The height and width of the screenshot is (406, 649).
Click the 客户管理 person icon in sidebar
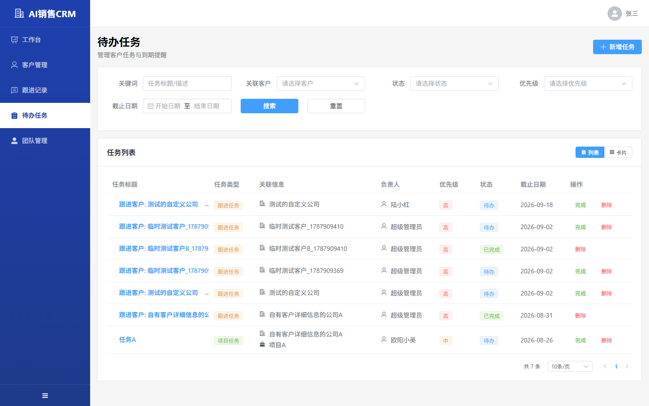pos(14,65)
